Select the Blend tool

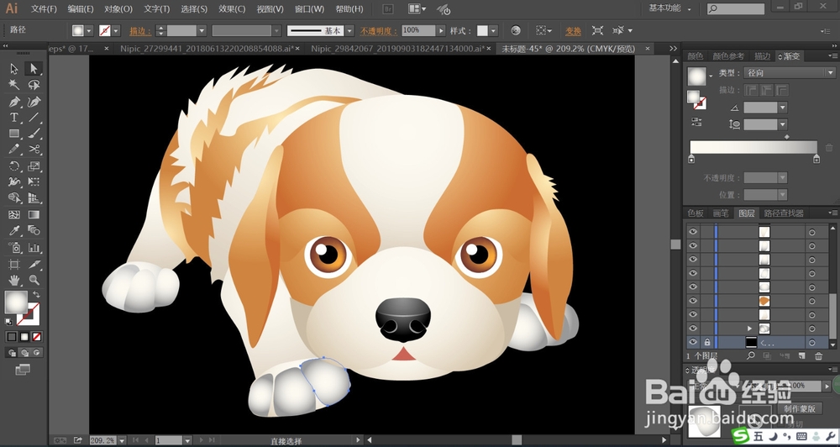click(x=34, y=231)
